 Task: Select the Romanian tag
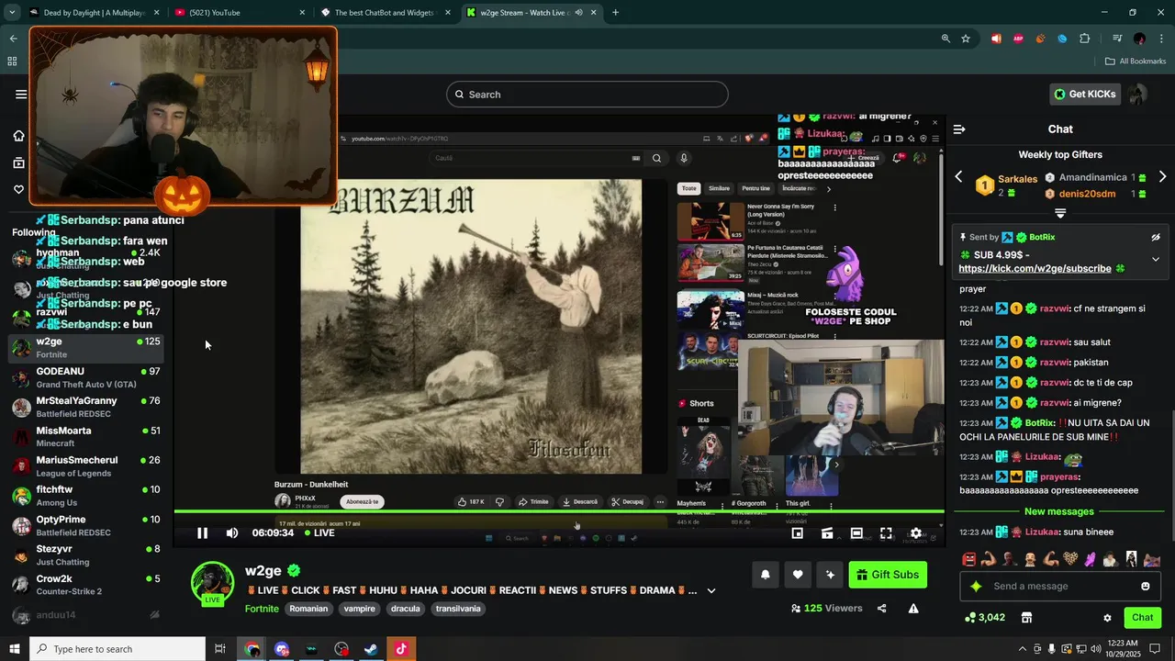pos(308,609)
